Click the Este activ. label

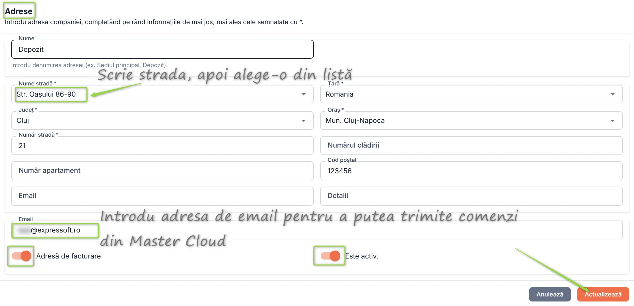[x=362, y=256]
